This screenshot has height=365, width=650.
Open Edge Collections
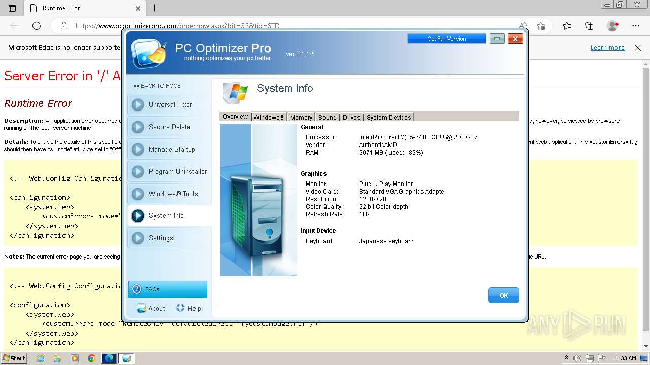click(x=589, y=26)
